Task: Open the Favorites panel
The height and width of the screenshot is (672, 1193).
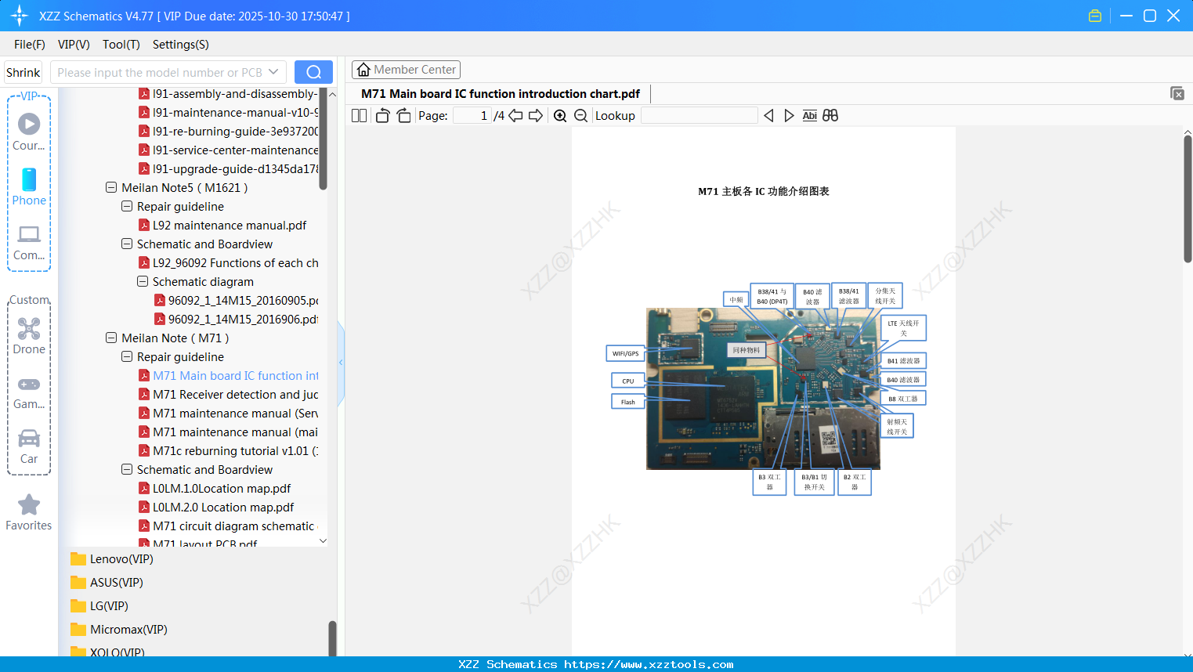Action: (x=28, y=511)
